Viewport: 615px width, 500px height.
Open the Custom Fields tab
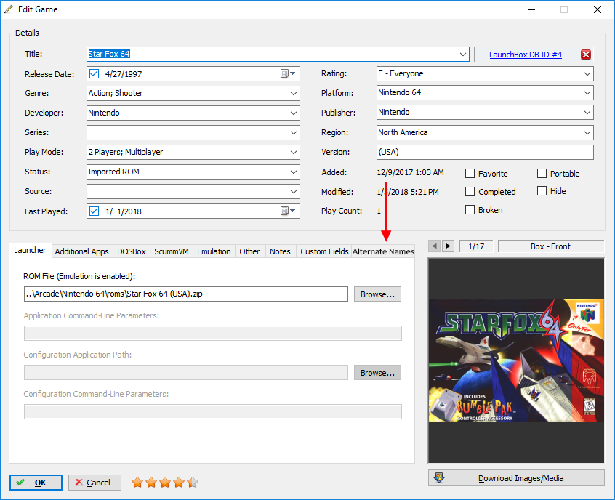pyautogui.click(x=324, y=251)
